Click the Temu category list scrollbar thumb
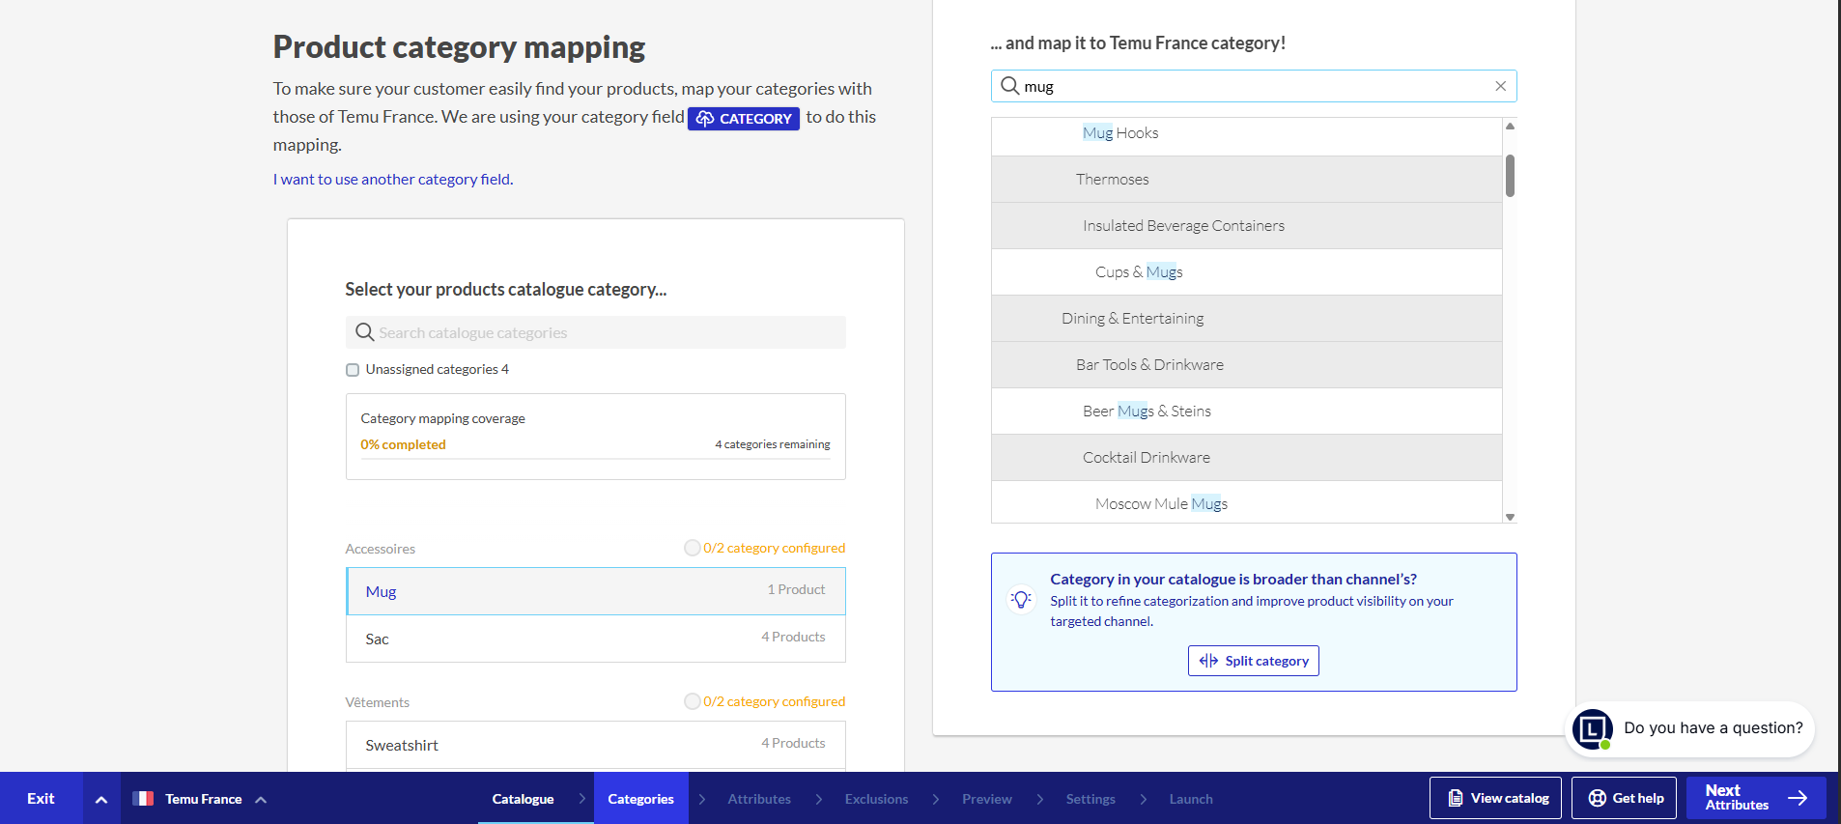This screenshot has width=1841, height=824. click(x=1510, y=176)
